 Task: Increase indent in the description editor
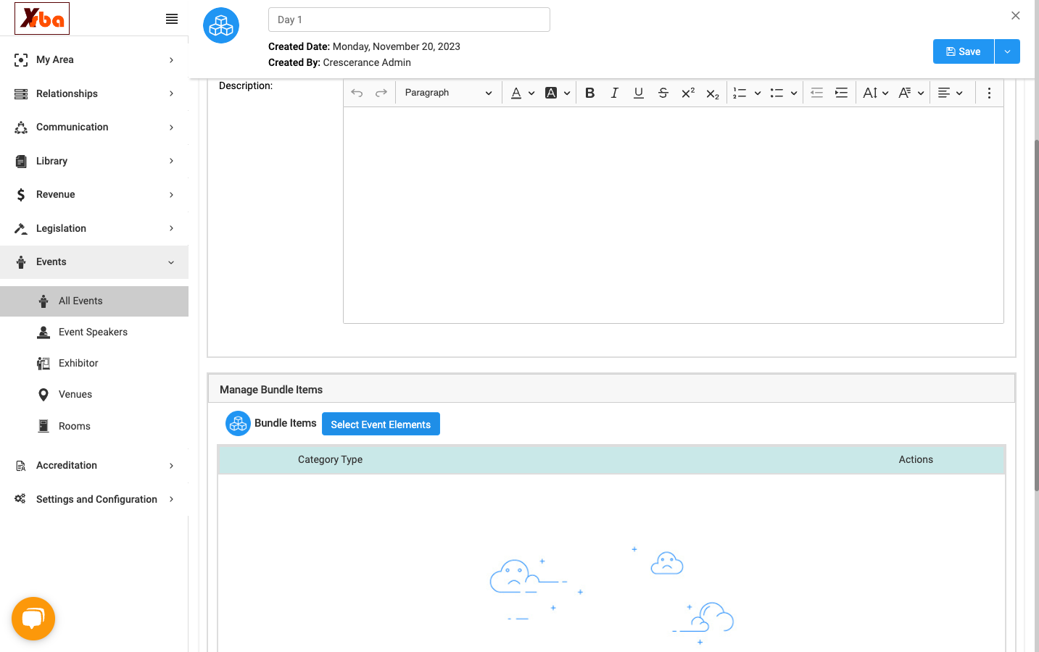click(841, 93)
